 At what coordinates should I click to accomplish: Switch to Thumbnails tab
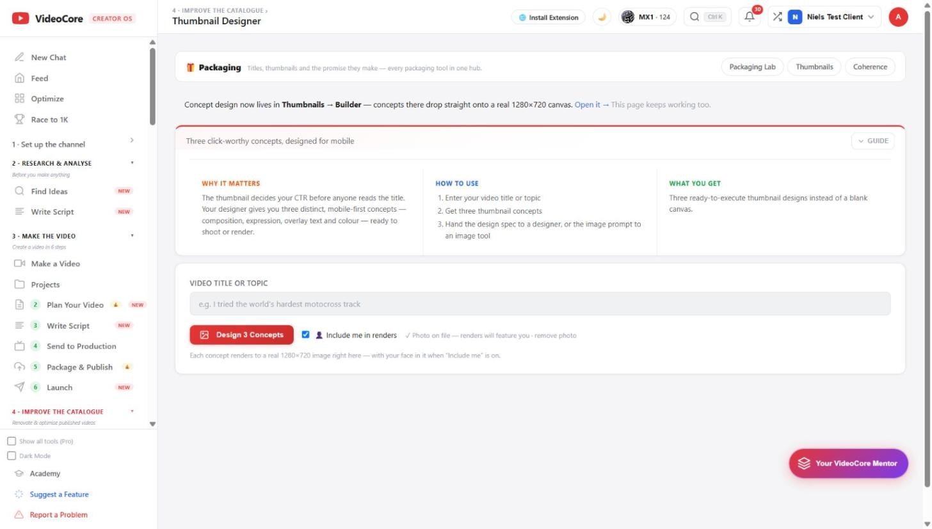(814, 67)
